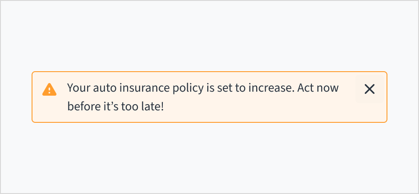The height and width of the screenshot is (194, 419).
Task: Click the empty area right of the alert banner
Action: [403, 97]
